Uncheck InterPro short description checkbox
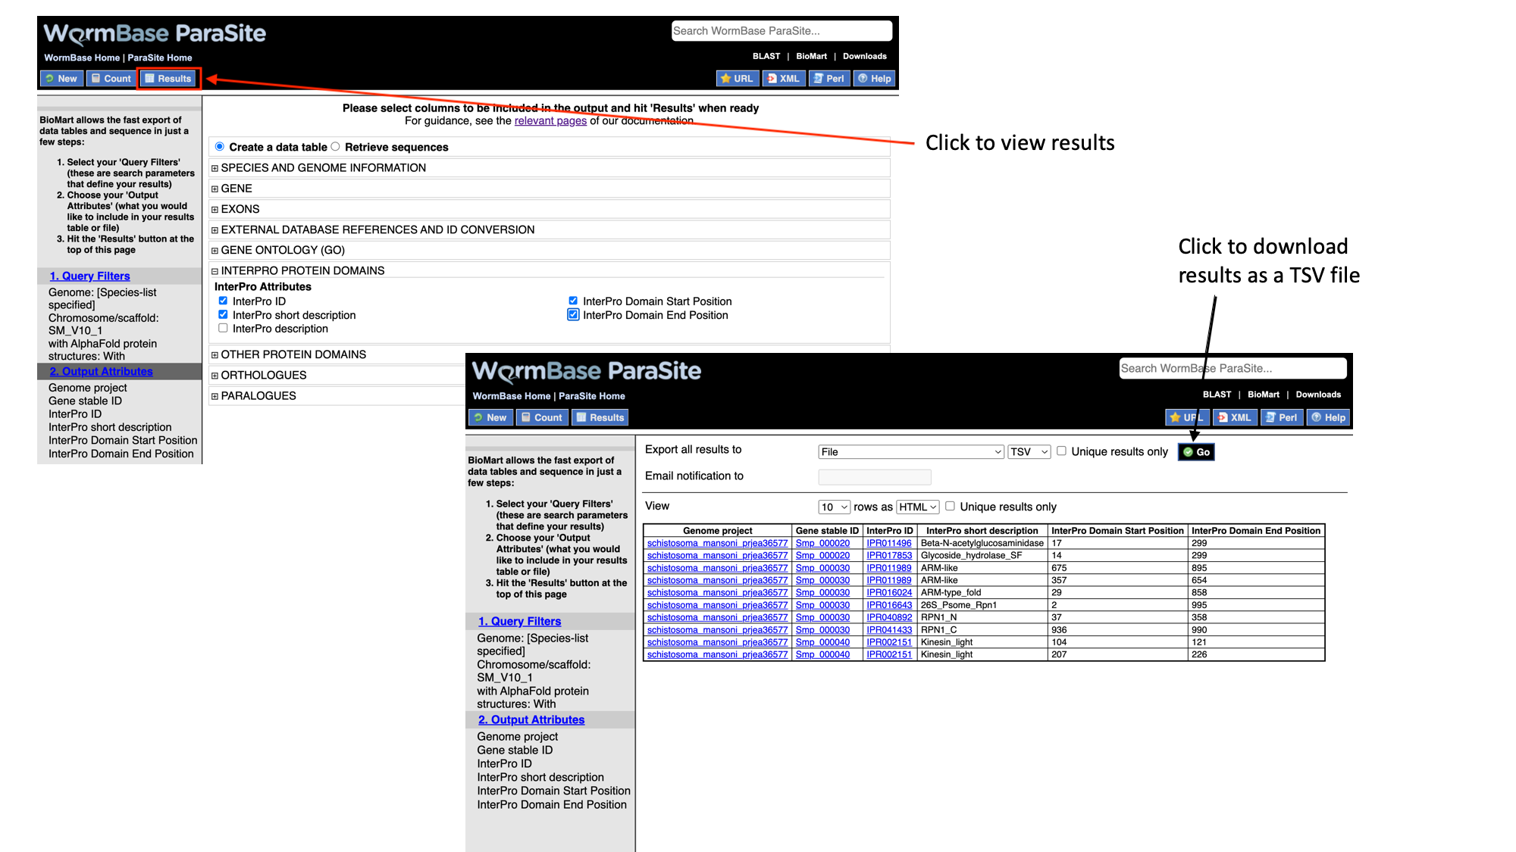 pos(223,314)
